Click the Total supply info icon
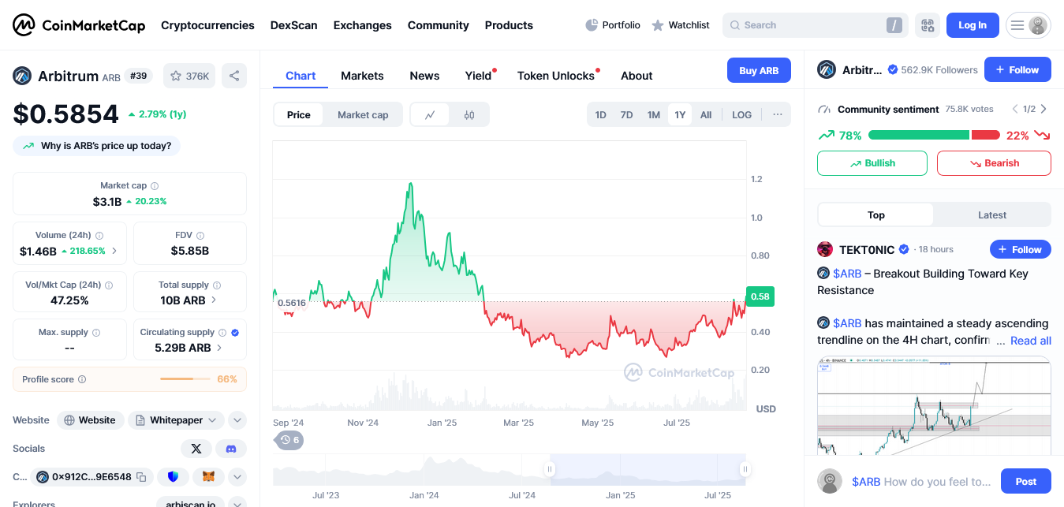The image size is (1064, 507). 217,285
